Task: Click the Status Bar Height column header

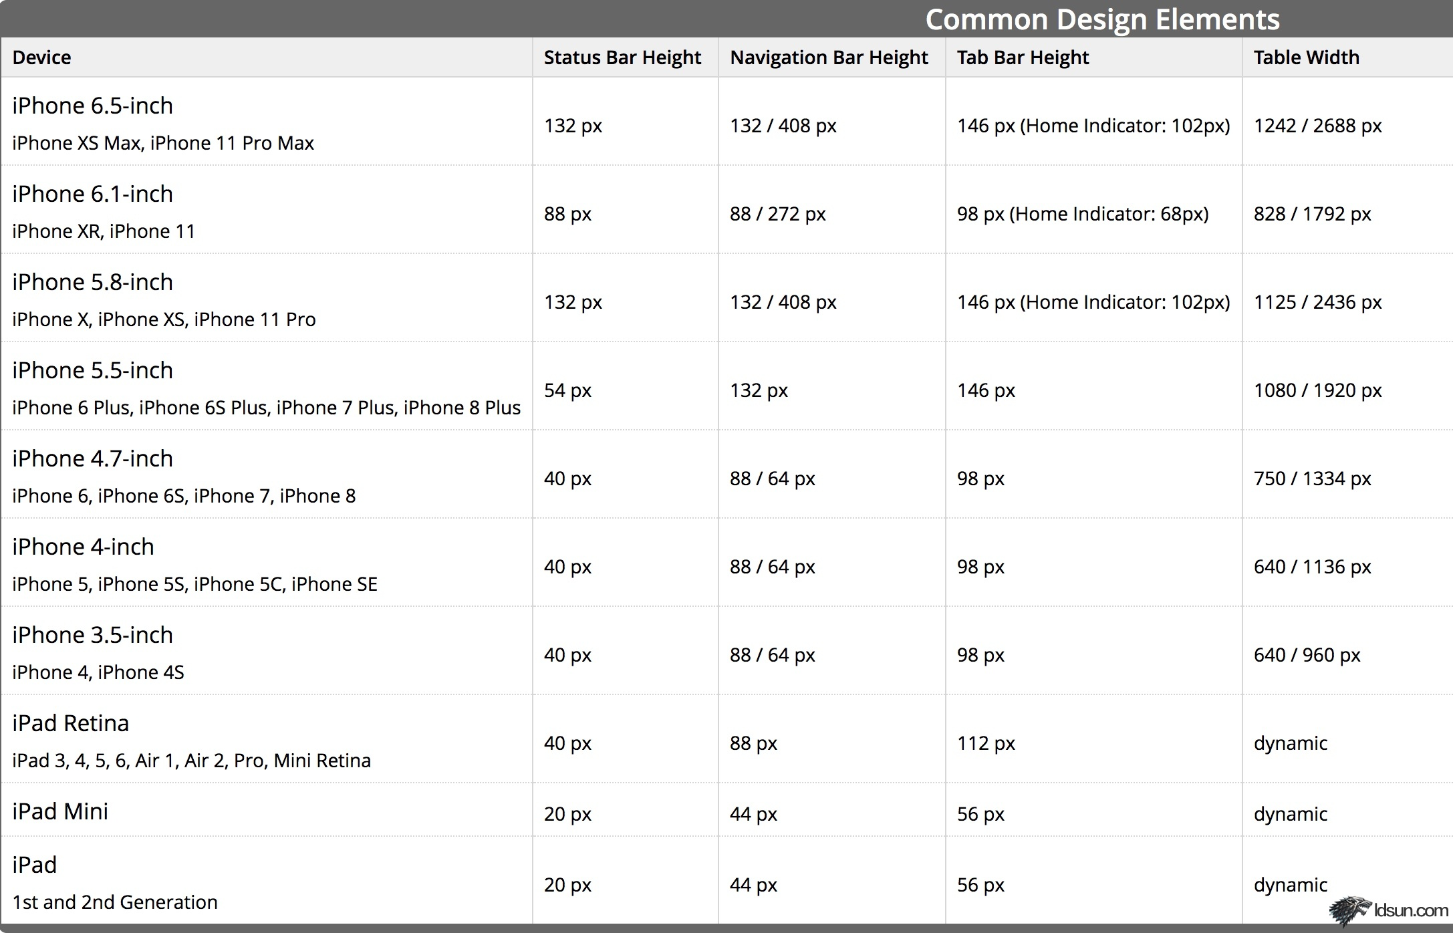Action: coord(622,57)
